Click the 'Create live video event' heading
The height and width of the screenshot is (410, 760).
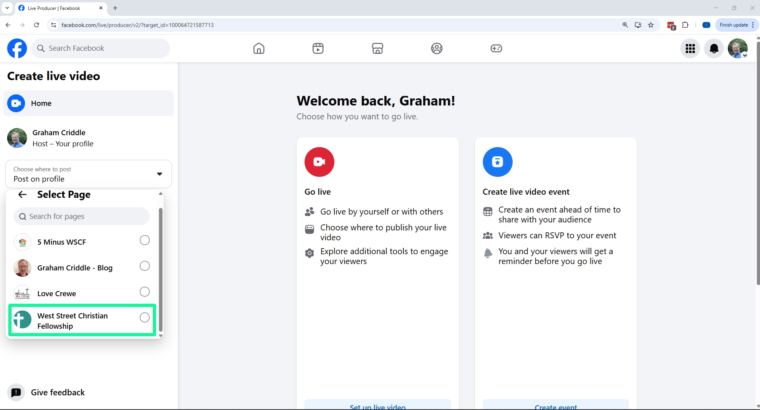coord(526,192)
